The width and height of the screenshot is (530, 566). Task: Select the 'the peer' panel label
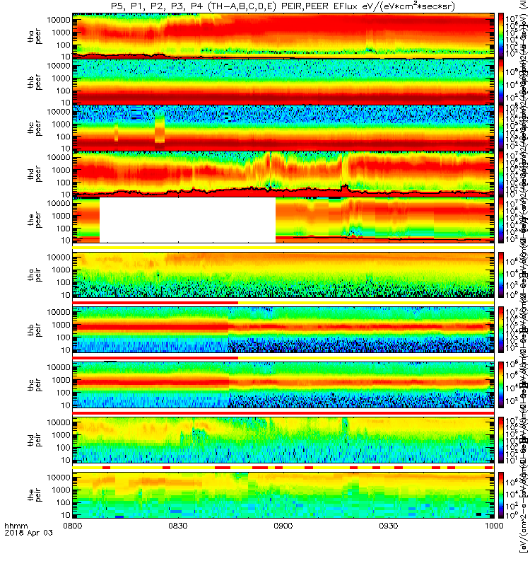click(35, 220)
